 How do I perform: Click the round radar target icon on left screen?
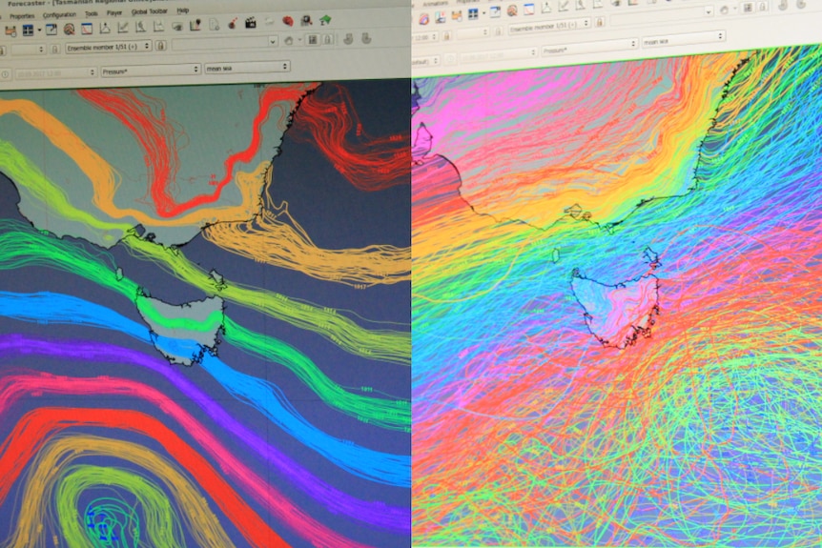70,29
